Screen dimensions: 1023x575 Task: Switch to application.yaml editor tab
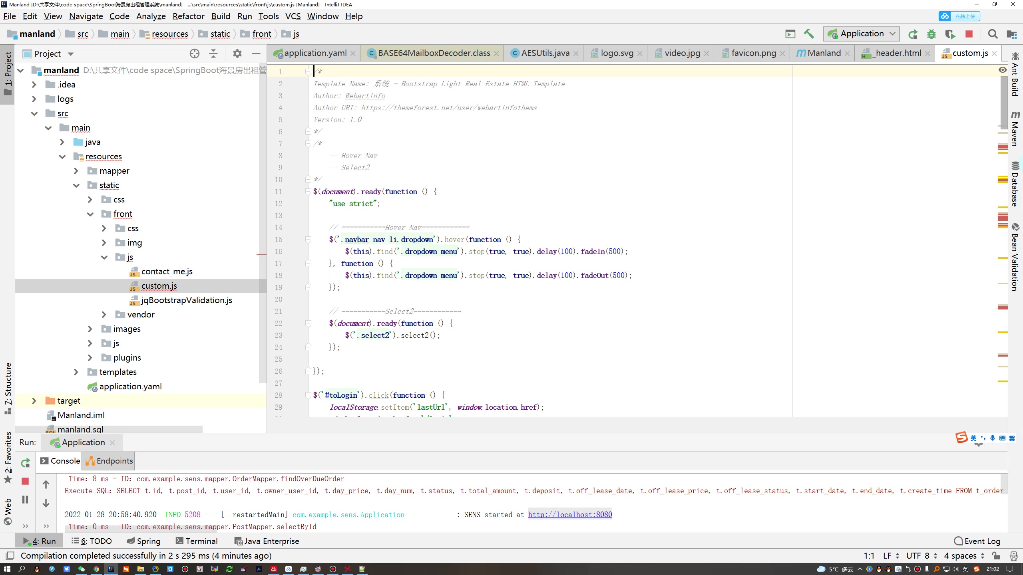pos(314,53)
